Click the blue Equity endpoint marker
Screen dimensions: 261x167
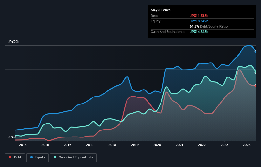[256, 52]
